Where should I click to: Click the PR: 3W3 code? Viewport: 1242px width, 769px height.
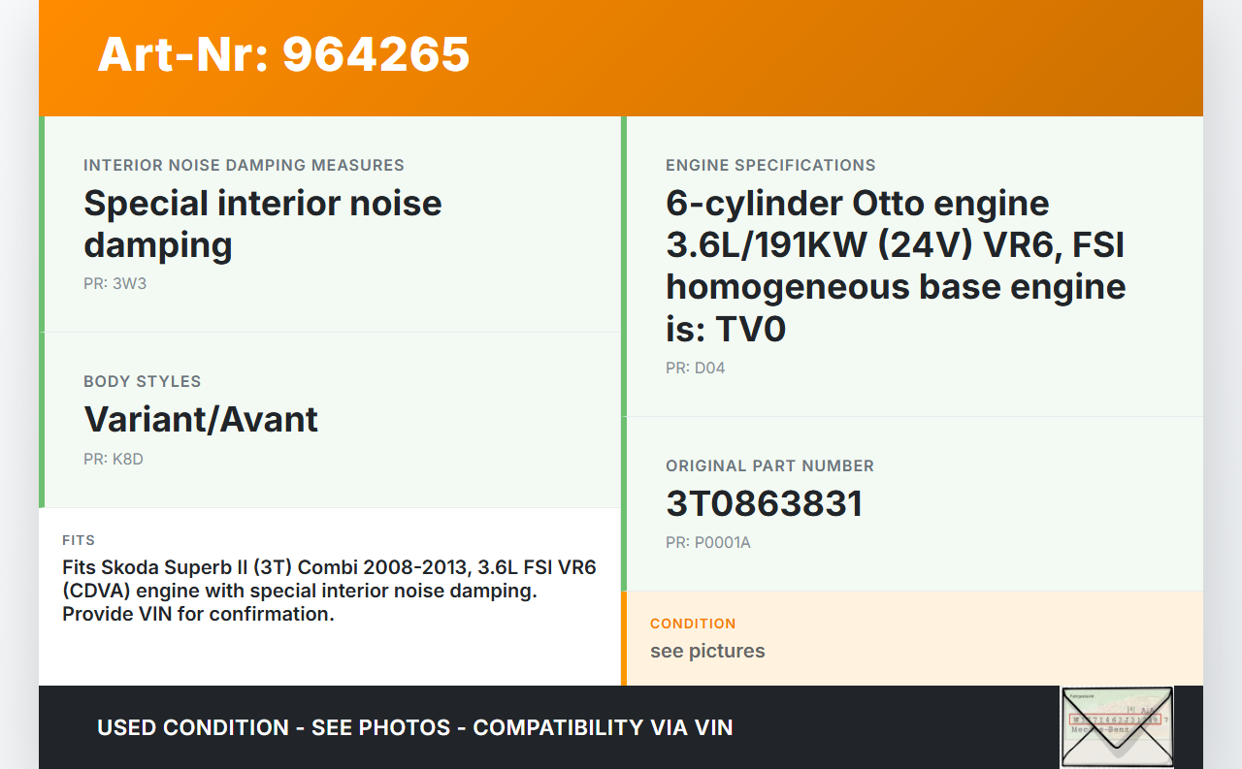[x=114, y=284]
